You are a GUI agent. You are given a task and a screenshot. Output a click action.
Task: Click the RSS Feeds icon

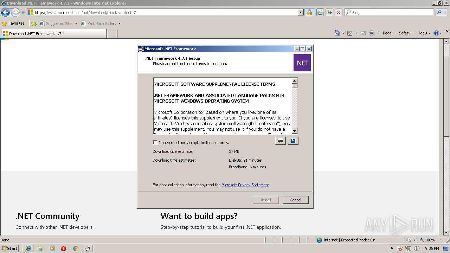(350, 33)
